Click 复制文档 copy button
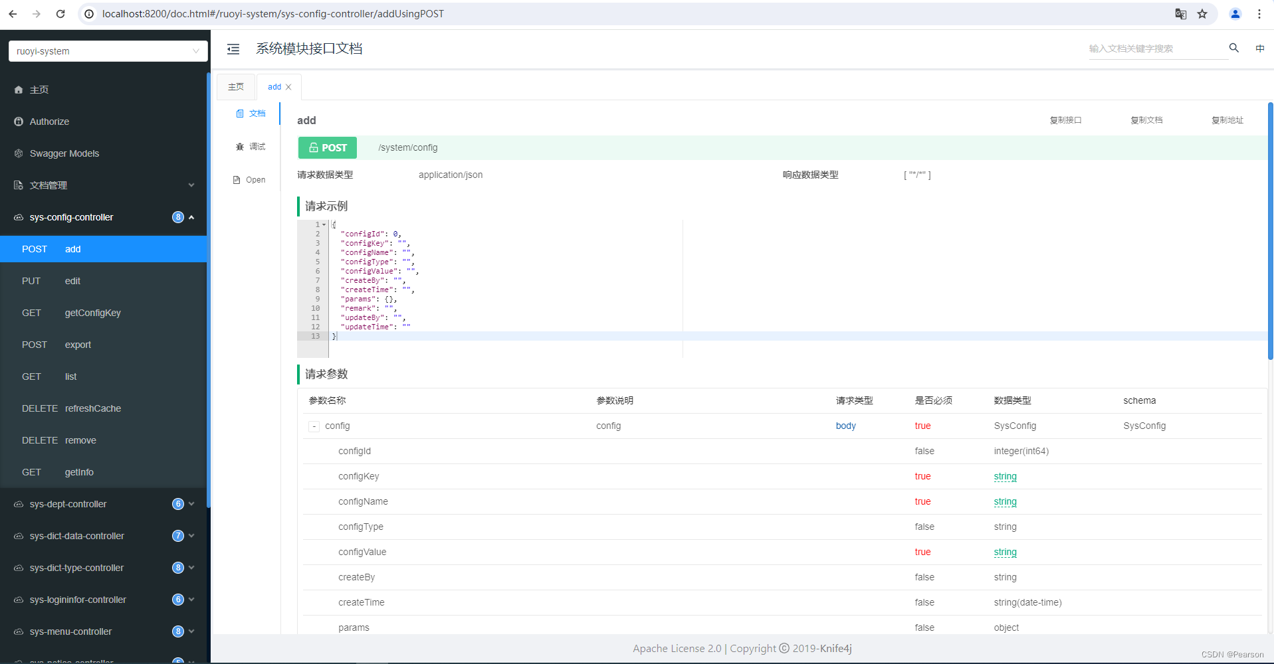1274x664 pixels. coord(1146,120)
